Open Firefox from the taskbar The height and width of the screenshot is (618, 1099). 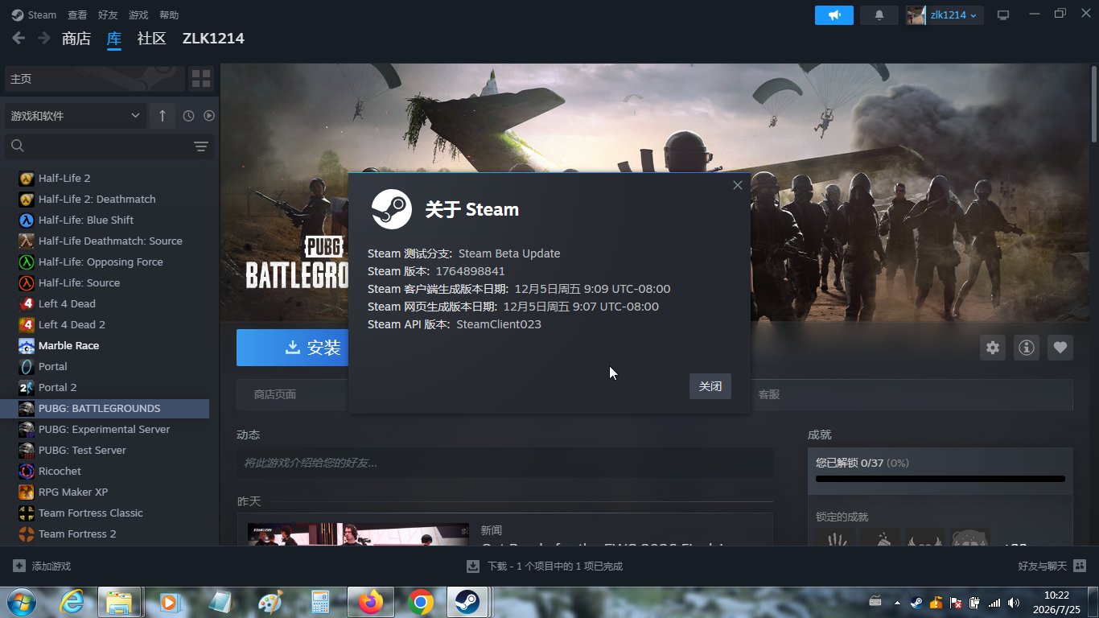point(371,602)
